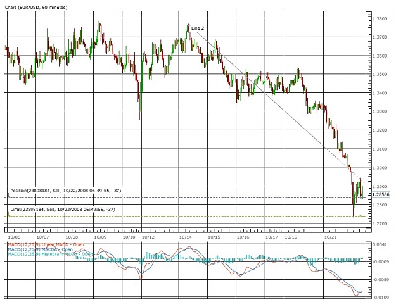Click the Limit(23898184, Sell) order label

[x=63, y=209]
